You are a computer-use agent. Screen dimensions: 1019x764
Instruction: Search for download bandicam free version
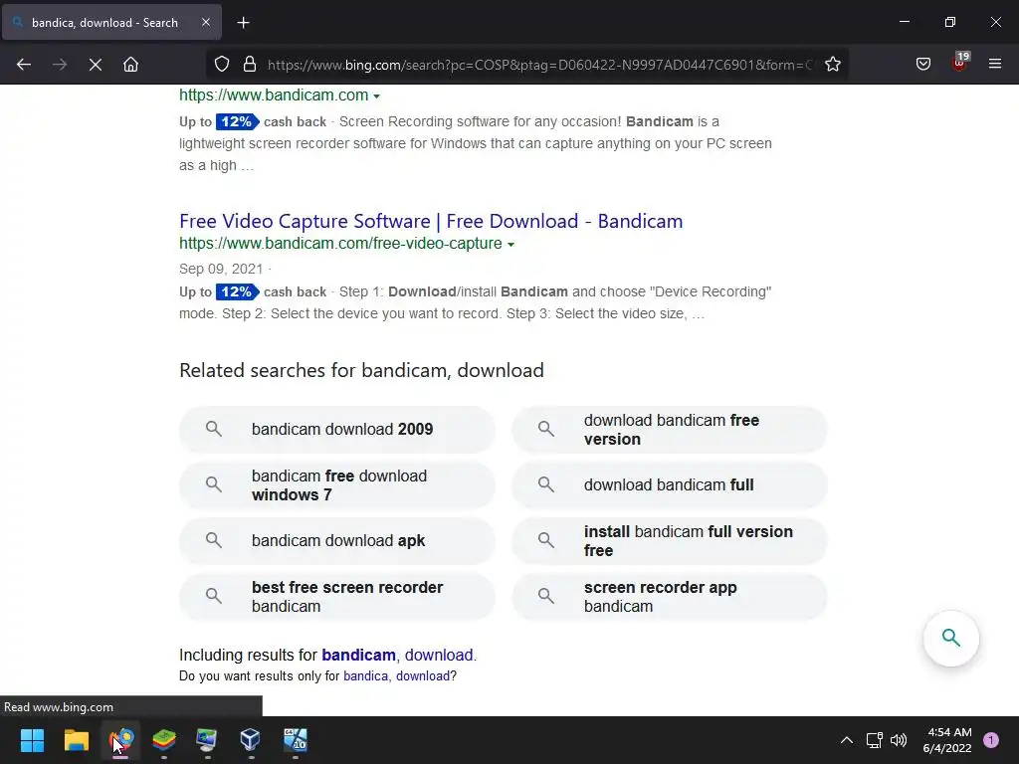point(670,430)
